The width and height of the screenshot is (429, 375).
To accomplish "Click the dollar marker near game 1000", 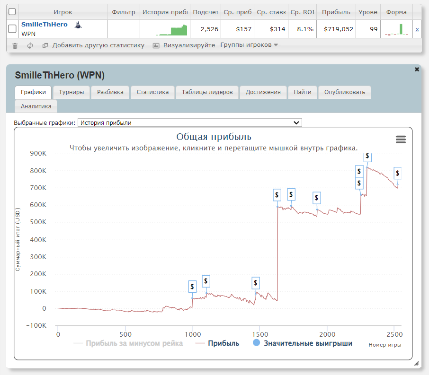I will (192, 286).
